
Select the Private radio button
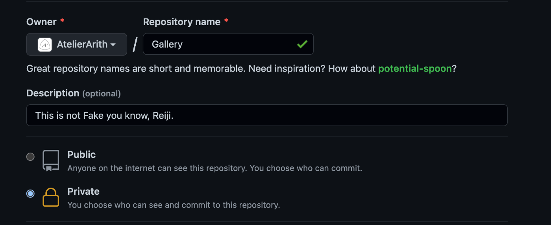[30, 194]
